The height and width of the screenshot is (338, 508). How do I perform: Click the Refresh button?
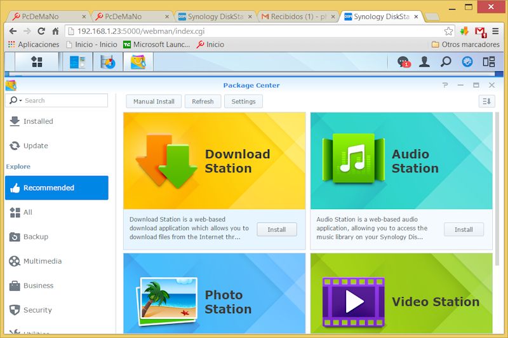coord(203,102)
